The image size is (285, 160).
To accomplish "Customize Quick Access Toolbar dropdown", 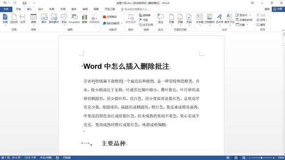I will 34,3.
